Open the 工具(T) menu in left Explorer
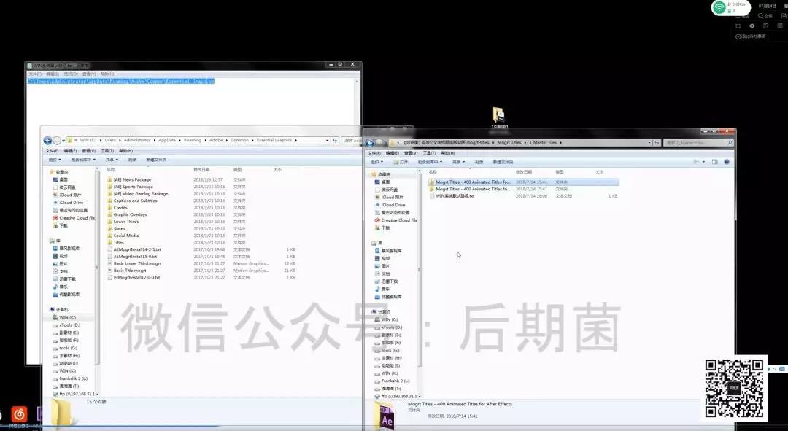Image resolution: width=788 pixels, height=431 pixels. pos(107,151)
